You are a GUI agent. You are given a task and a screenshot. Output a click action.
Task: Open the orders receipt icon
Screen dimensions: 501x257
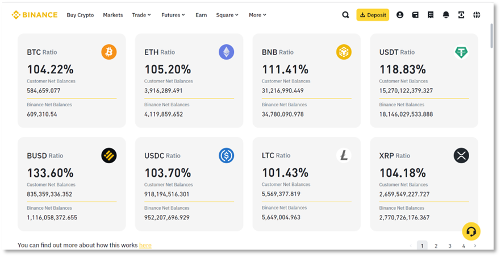(x=431, y=15)
